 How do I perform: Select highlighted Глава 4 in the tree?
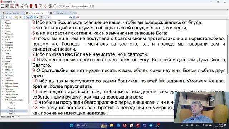pyautogui.click(x=11, y=111)
